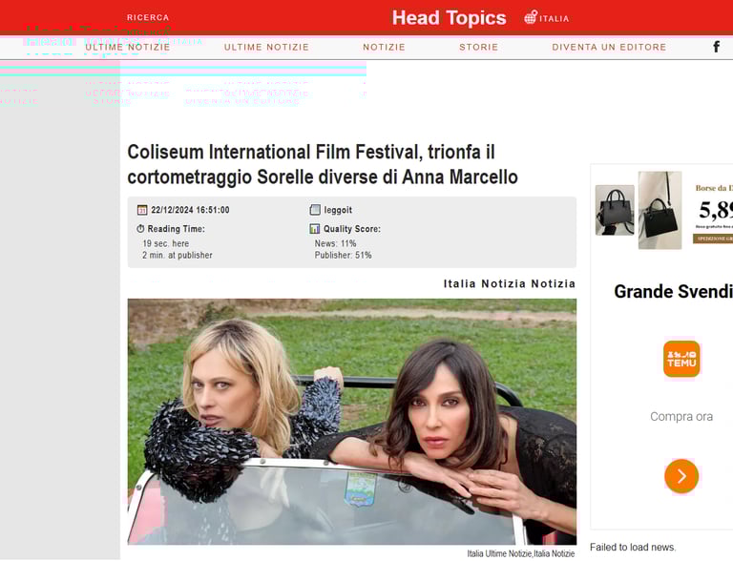The height and width of the screenshot is (561, 733).
Task: Click the Facebook icon in navigation bar
Action: [716, 47]
